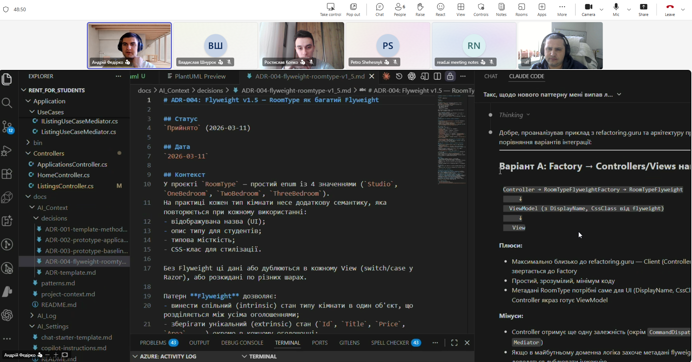Expand the bin folder
Image resolution: width=692 pixels, height=362 pixels.
pyautogui.click(x=38, y=143)
